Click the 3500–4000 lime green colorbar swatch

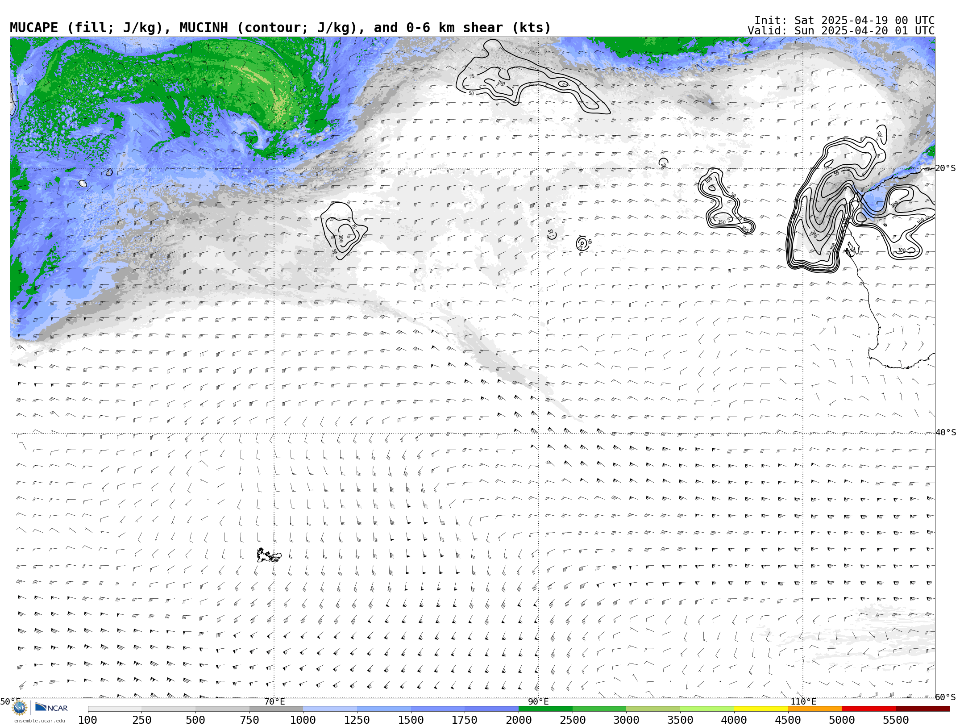click(x=707, y=709)
